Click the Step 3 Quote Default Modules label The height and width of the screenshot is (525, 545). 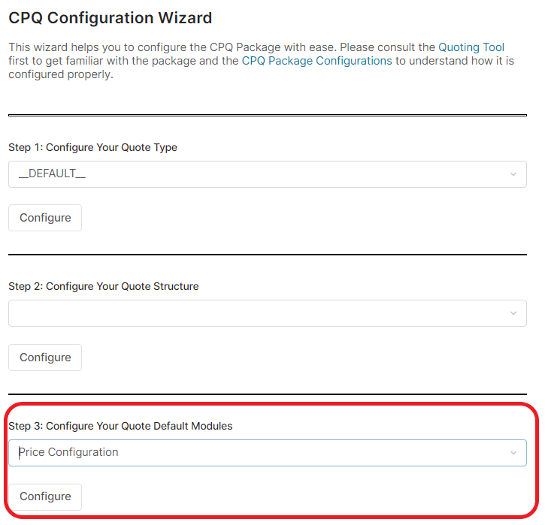pyautogui.click(x=120, y=426)
